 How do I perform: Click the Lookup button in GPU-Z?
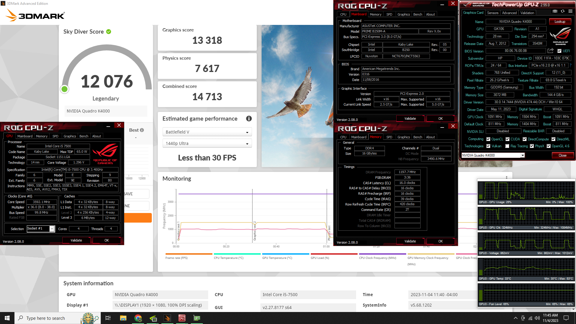click(560, 22)
